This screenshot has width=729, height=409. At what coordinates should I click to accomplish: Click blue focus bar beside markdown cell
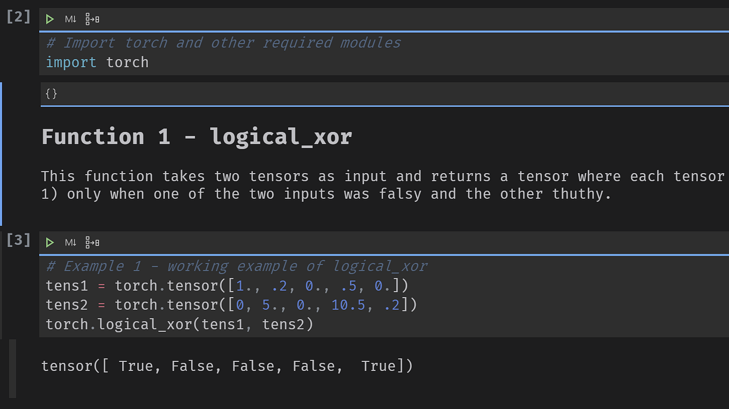(1, 154)
